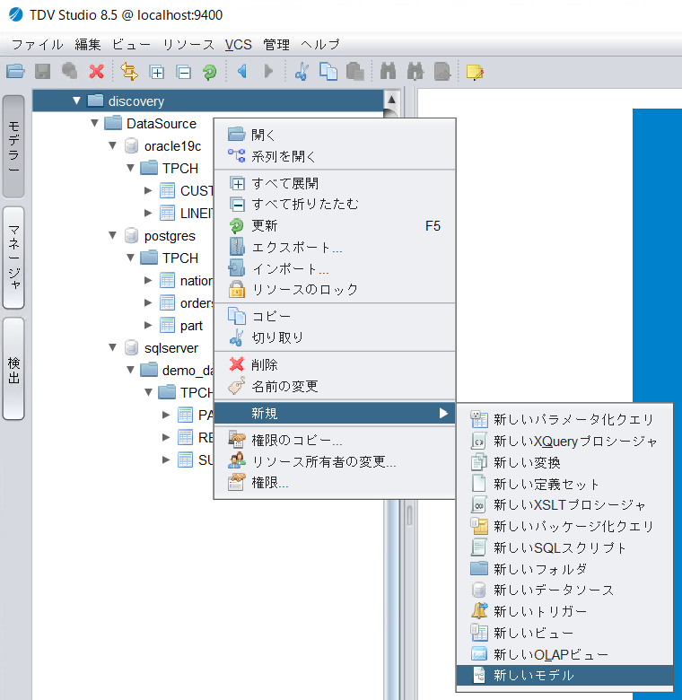Image resolution: width=682 pixels, height=700 pixels.
Task: Choose すべて折りたたむ in the context menu
Action: click(335, 204)
